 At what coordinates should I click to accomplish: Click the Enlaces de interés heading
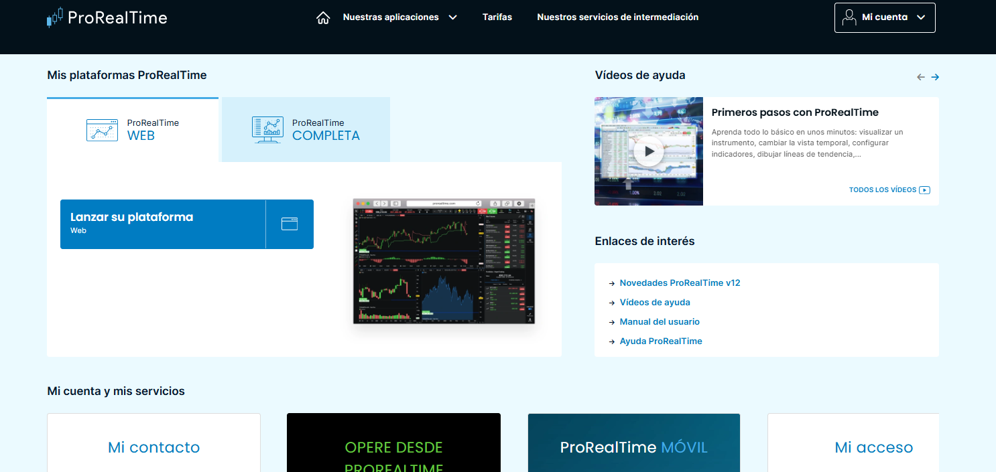(645, 241)
